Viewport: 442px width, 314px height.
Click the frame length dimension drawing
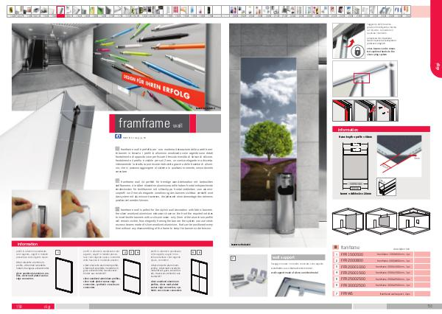(355, 166)
